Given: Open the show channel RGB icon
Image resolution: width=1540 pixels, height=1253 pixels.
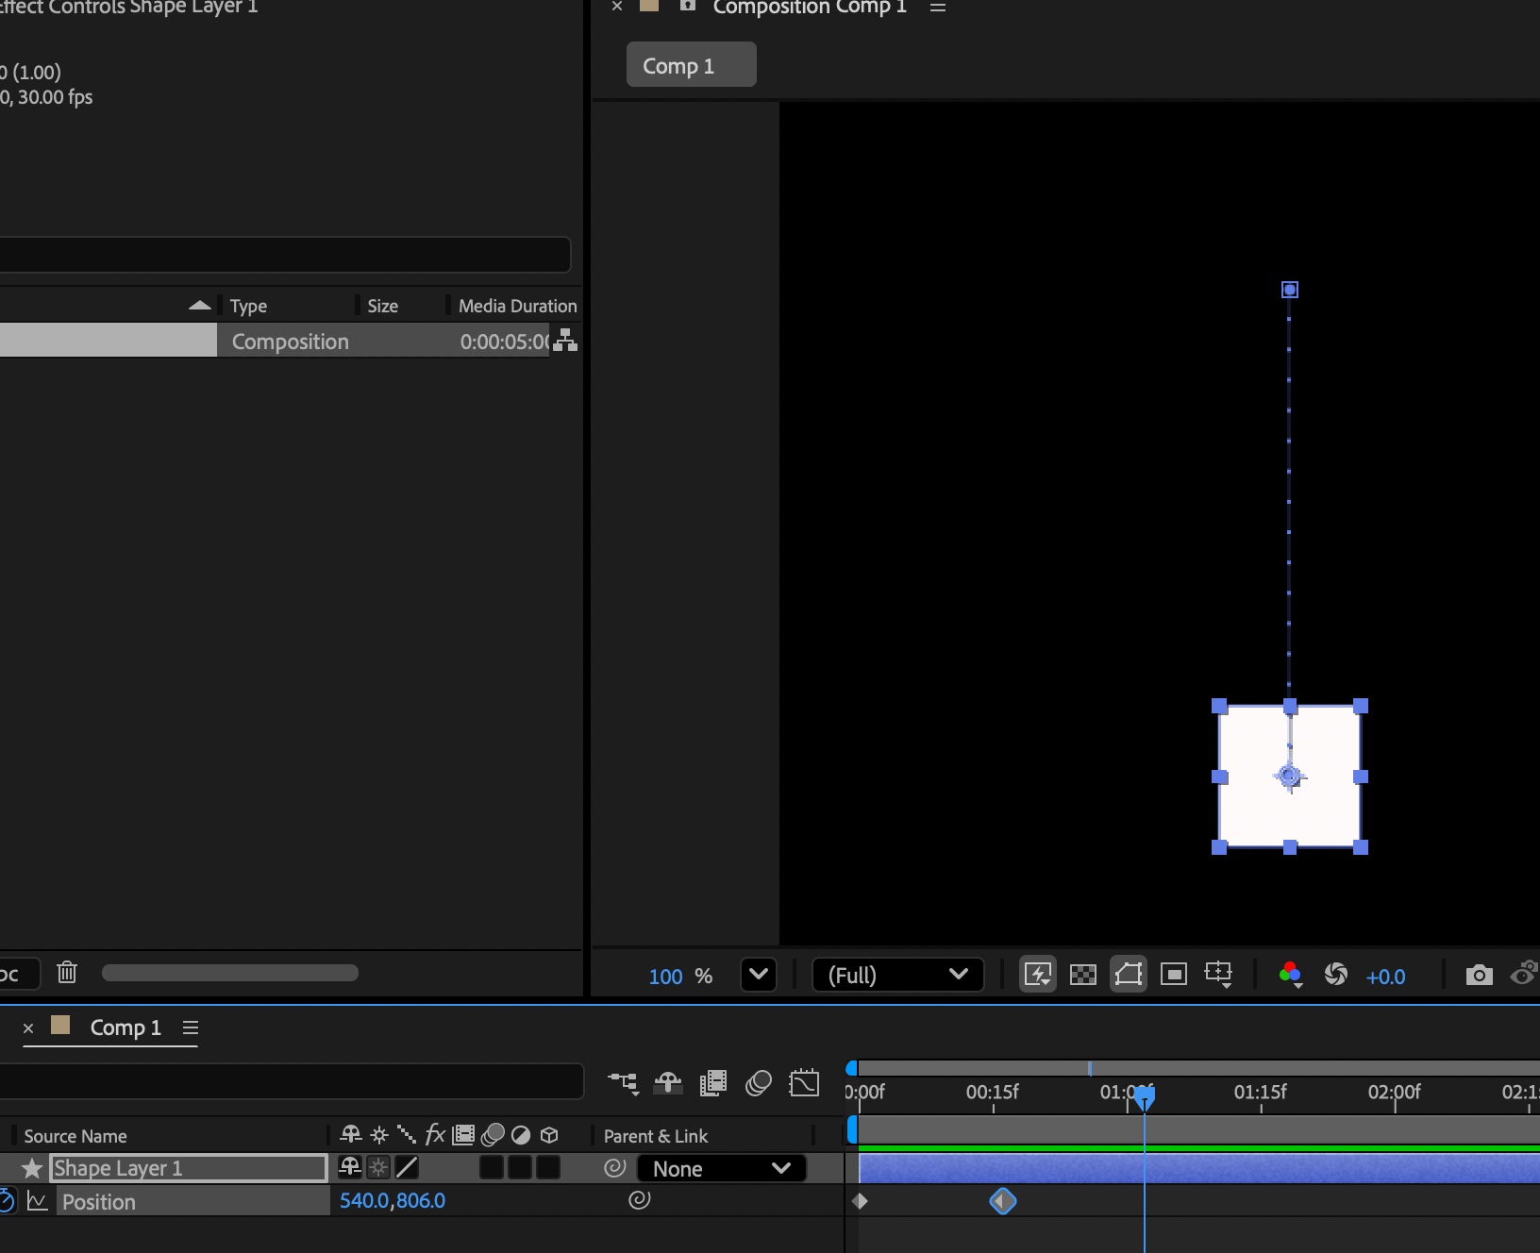Looking at the screenshot, I should (1290, 975).
